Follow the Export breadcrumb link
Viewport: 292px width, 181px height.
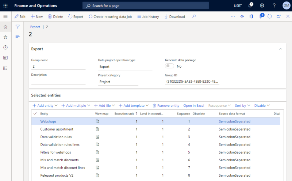(35, 27)
